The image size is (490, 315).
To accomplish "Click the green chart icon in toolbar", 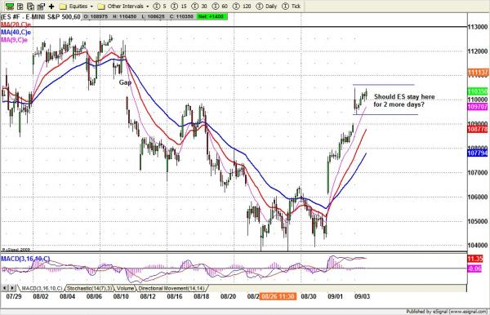I will click(10, 6).
